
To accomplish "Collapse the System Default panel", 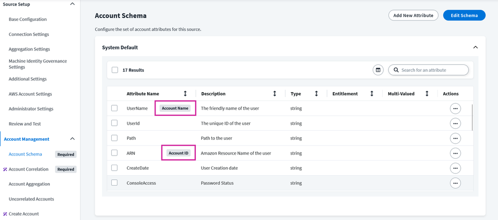I will pos(476,47).
